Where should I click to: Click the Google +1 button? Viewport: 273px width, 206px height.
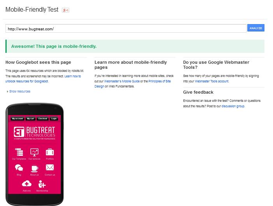pyautogui.click(x=66, y=10)
